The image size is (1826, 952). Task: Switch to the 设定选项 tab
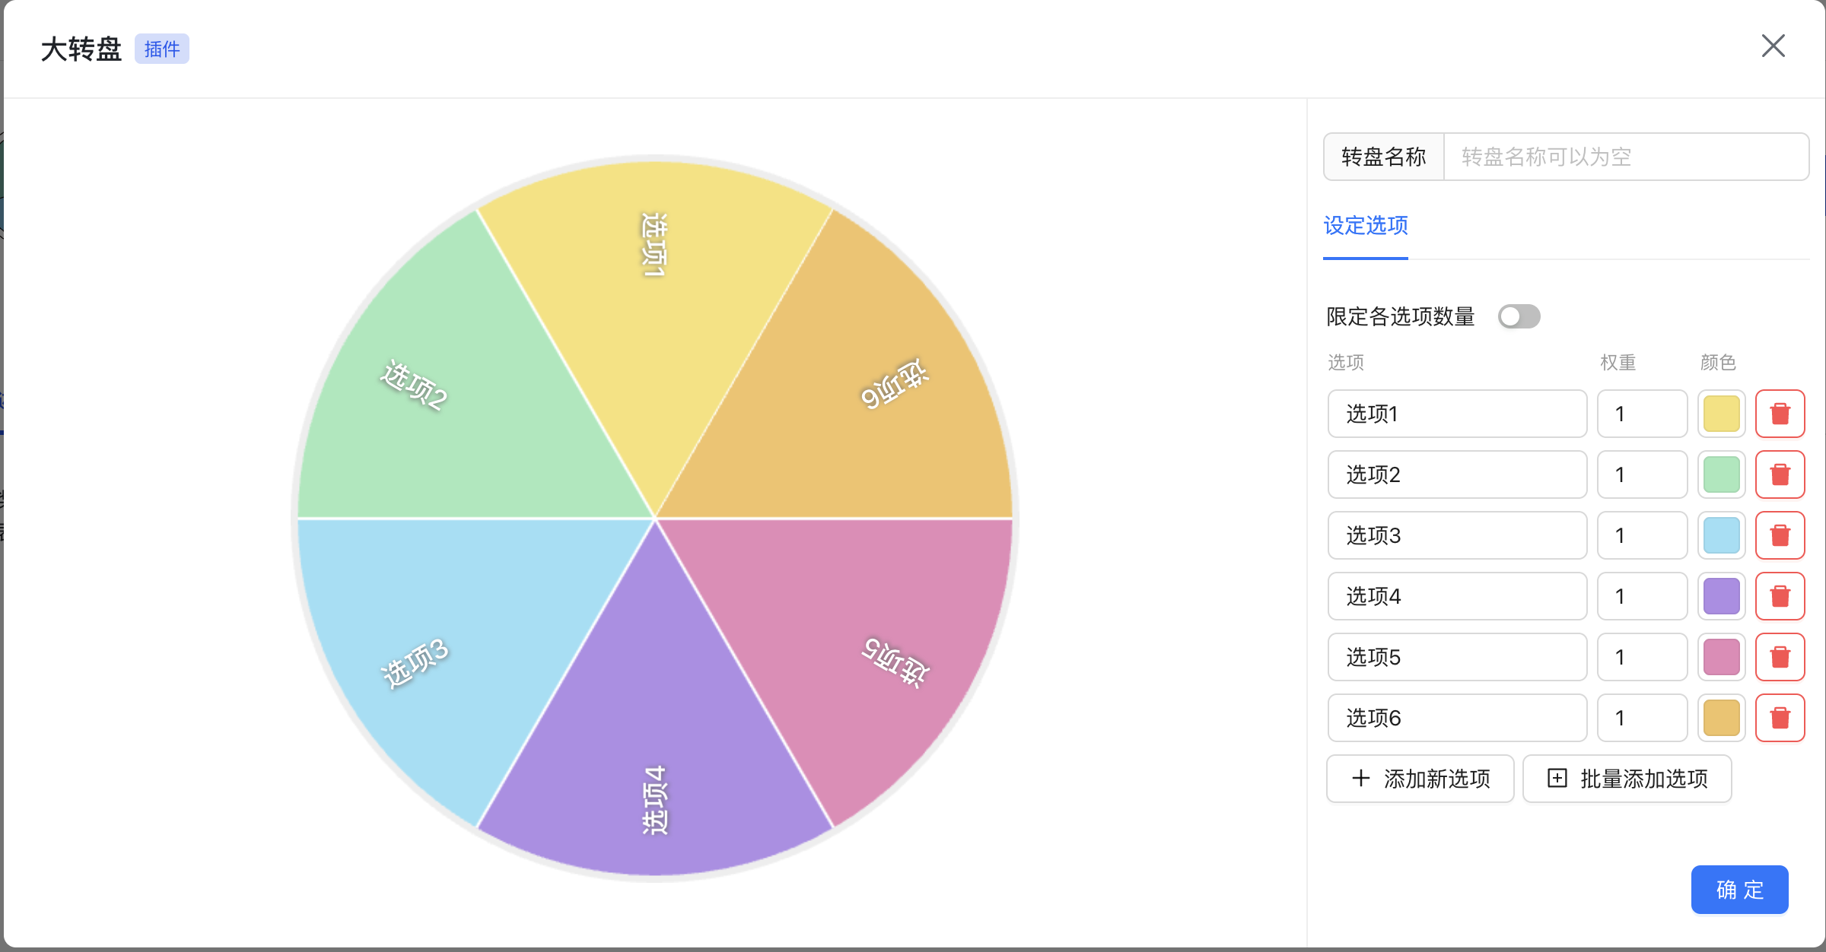point(1366,226)
